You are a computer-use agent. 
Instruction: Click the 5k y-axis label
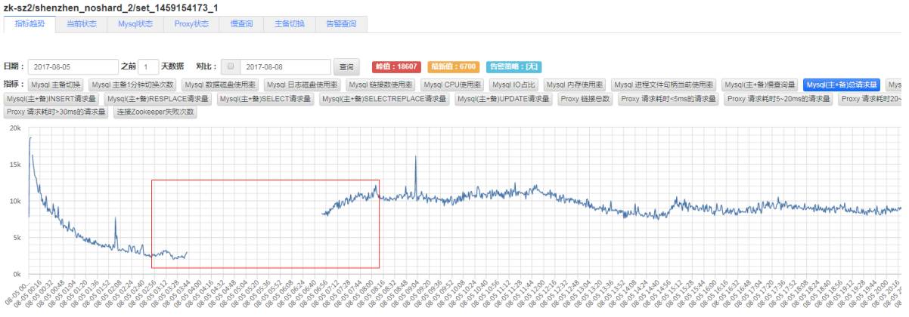tap(17, 238)
